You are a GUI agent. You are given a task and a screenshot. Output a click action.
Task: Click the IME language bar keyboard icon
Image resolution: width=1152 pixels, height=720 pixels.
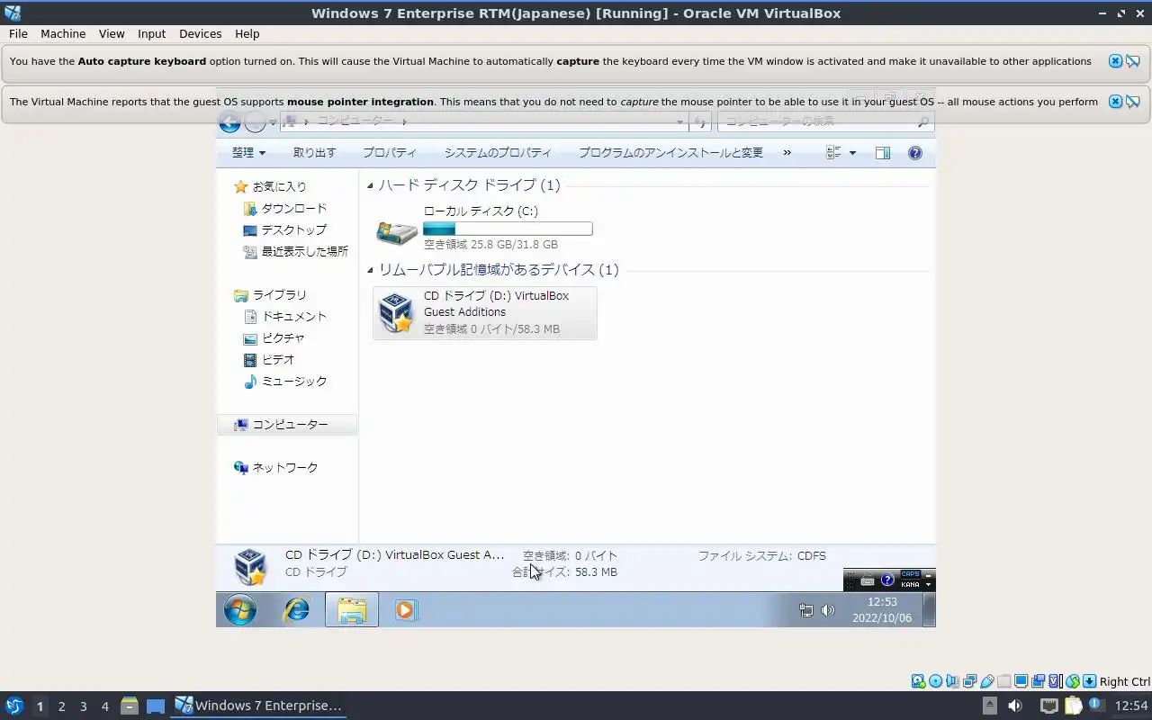click(867, 580)
